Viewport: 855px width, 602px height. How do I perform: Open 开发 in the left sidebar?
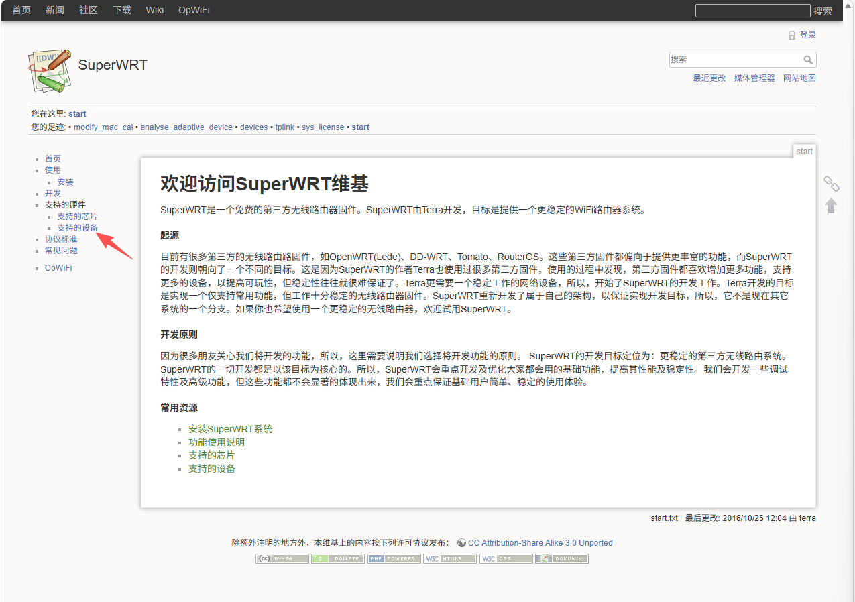pyautogui.click(x=53, y=194)
